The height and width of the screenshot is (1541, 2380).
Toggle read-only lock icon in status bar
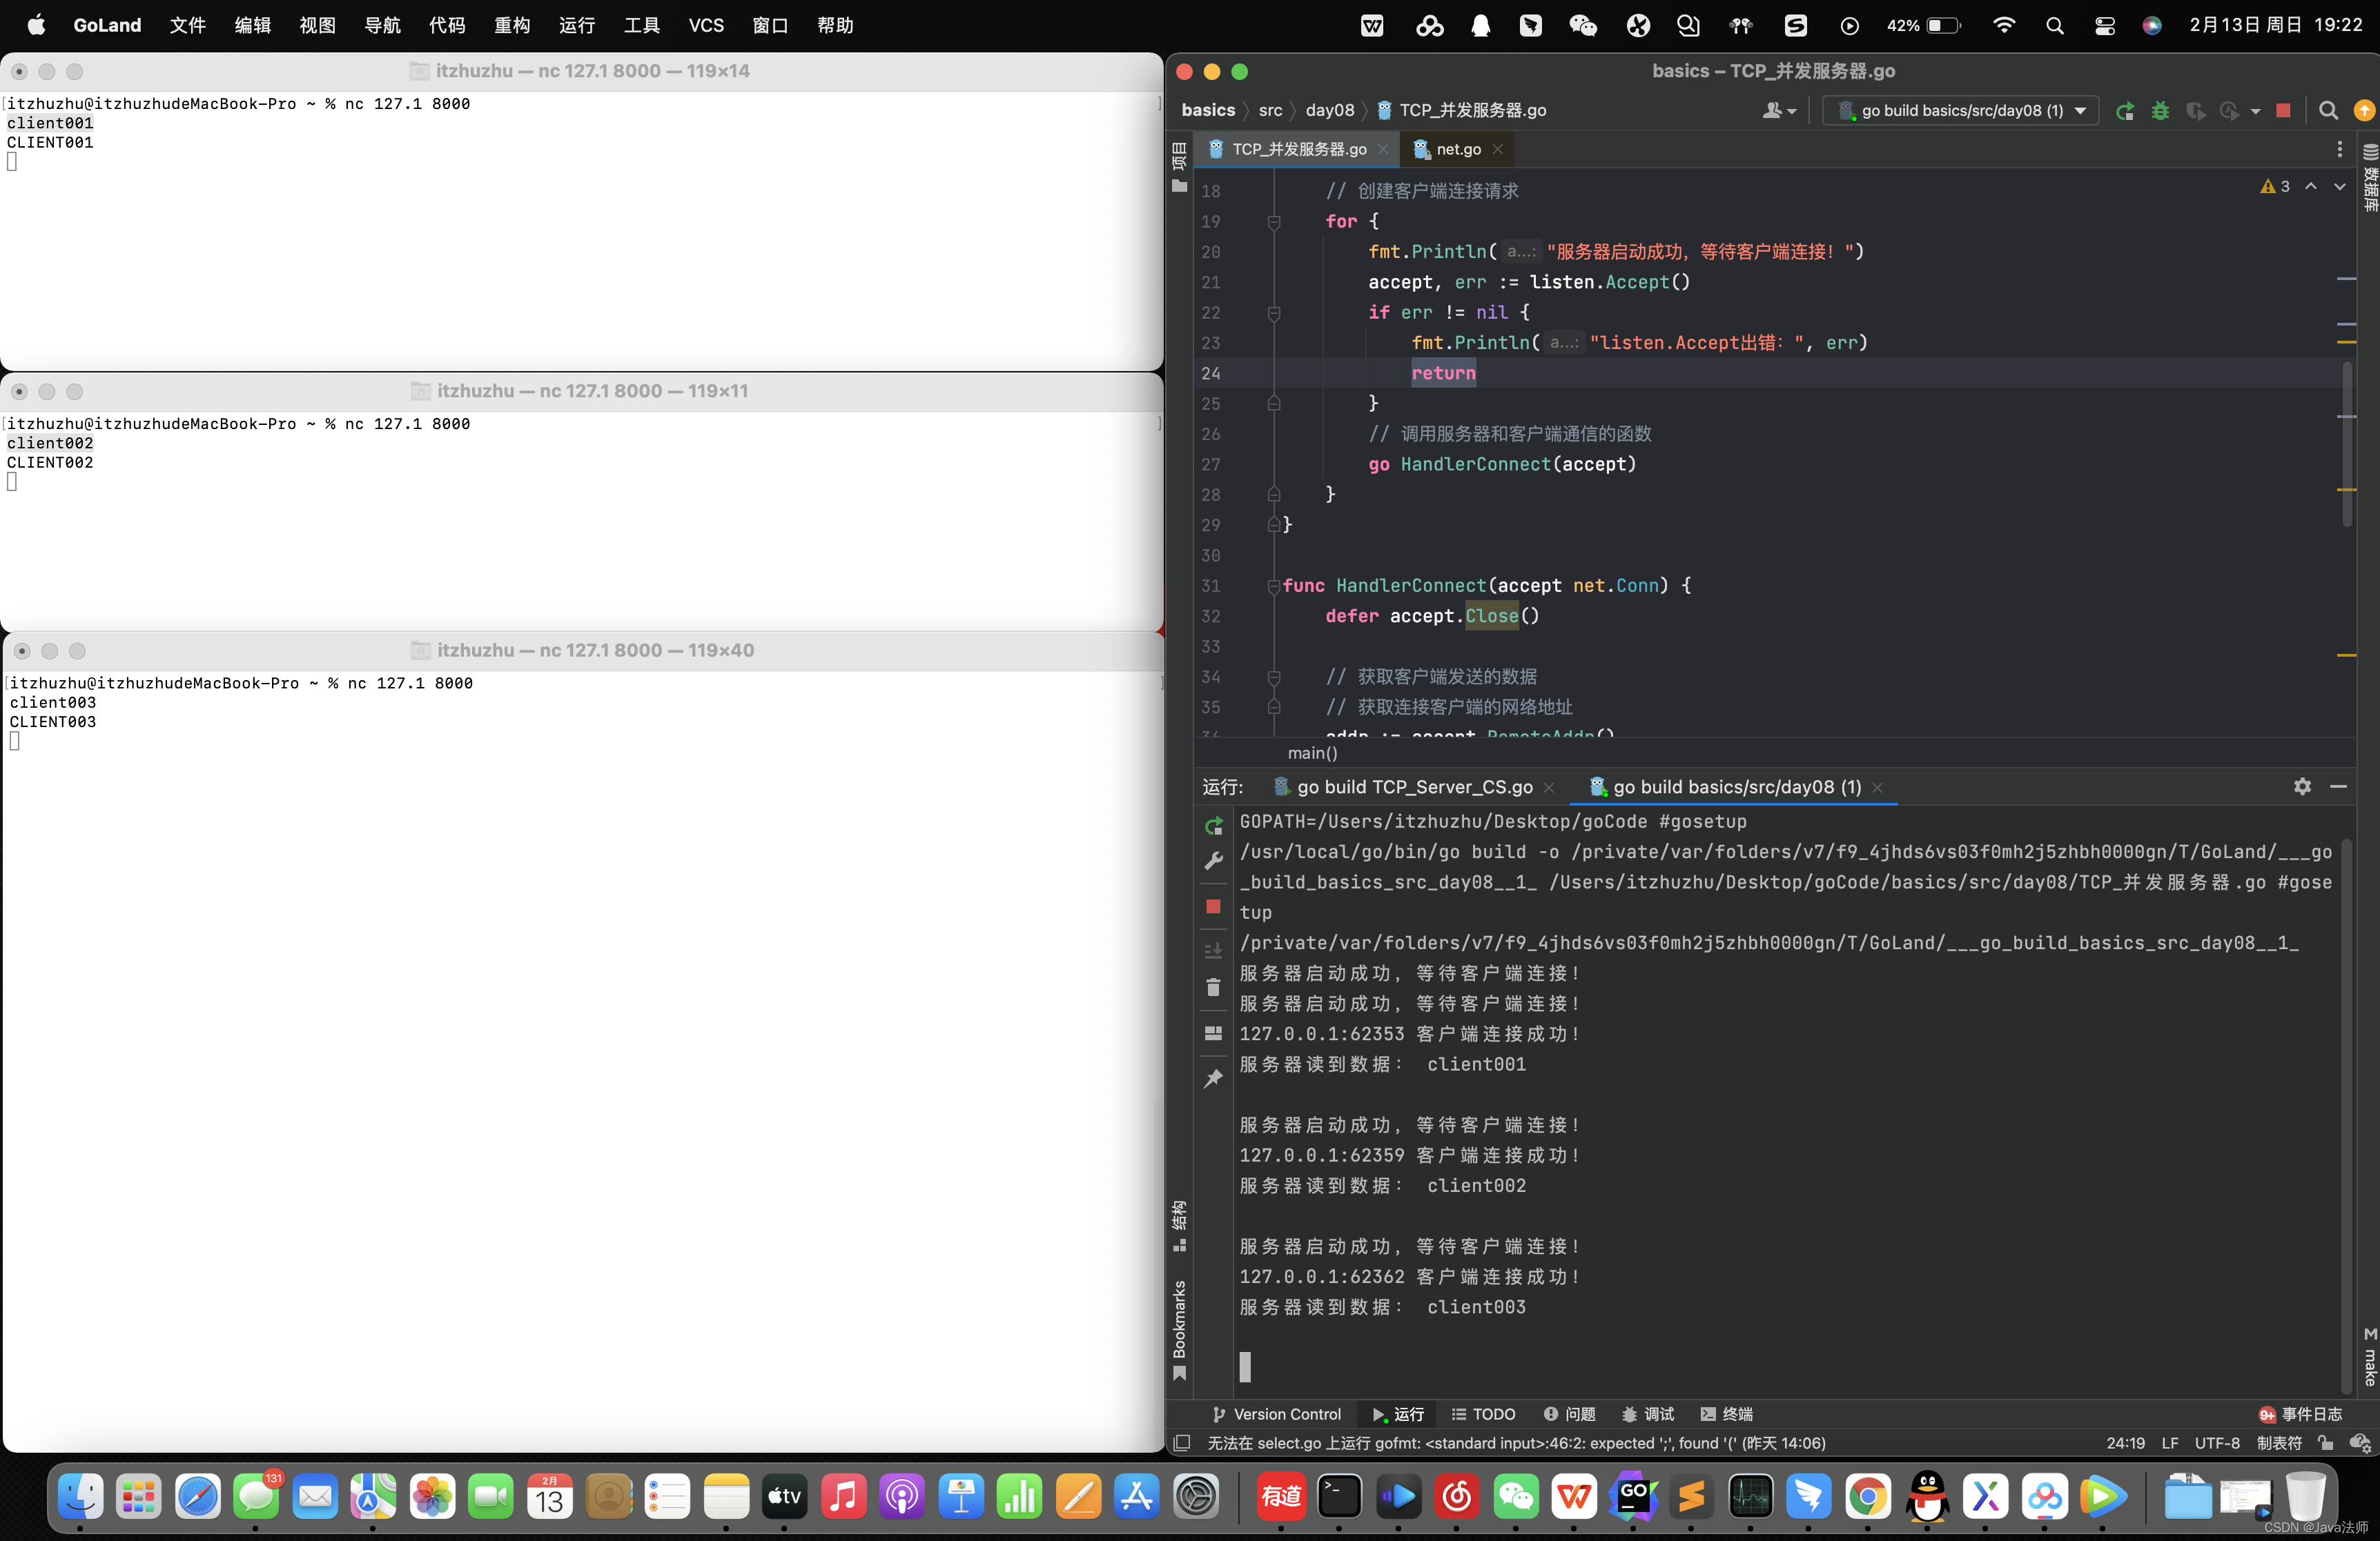pos(2326,1443)
